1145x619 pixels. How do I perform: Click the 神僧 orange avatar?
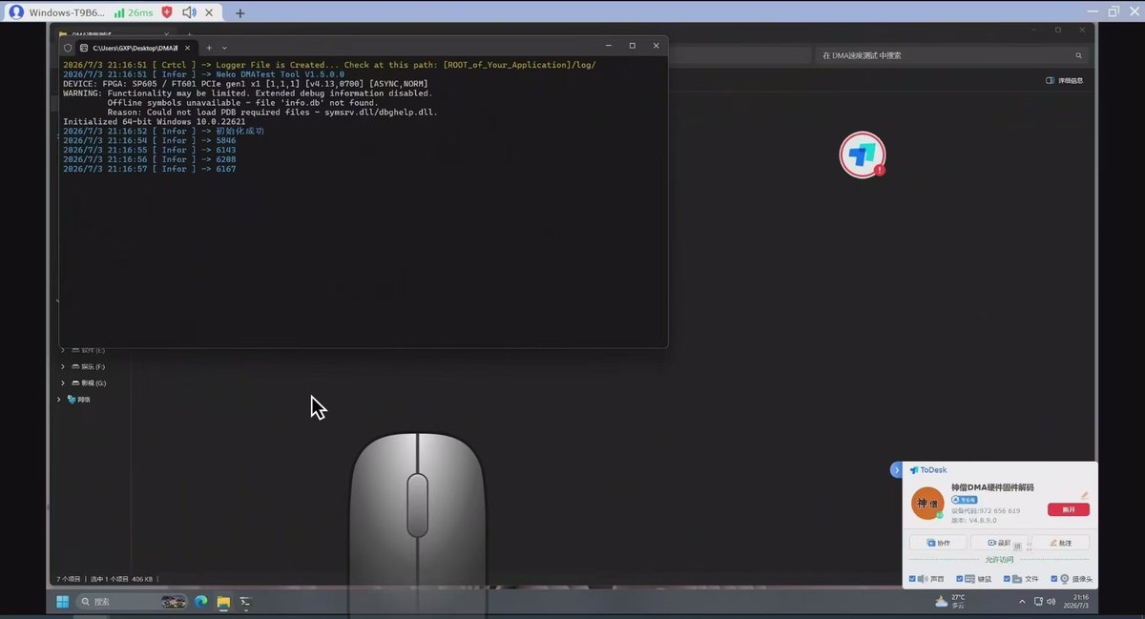927,503
